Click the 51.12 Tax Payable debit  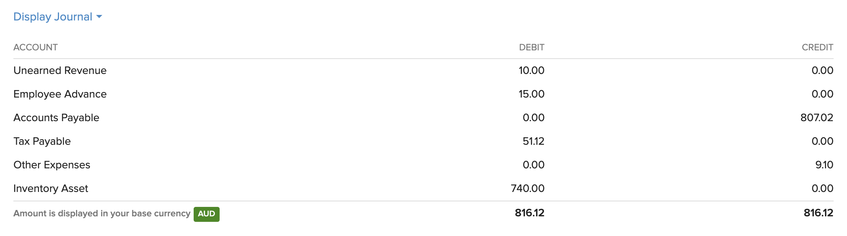coord(533,142)
